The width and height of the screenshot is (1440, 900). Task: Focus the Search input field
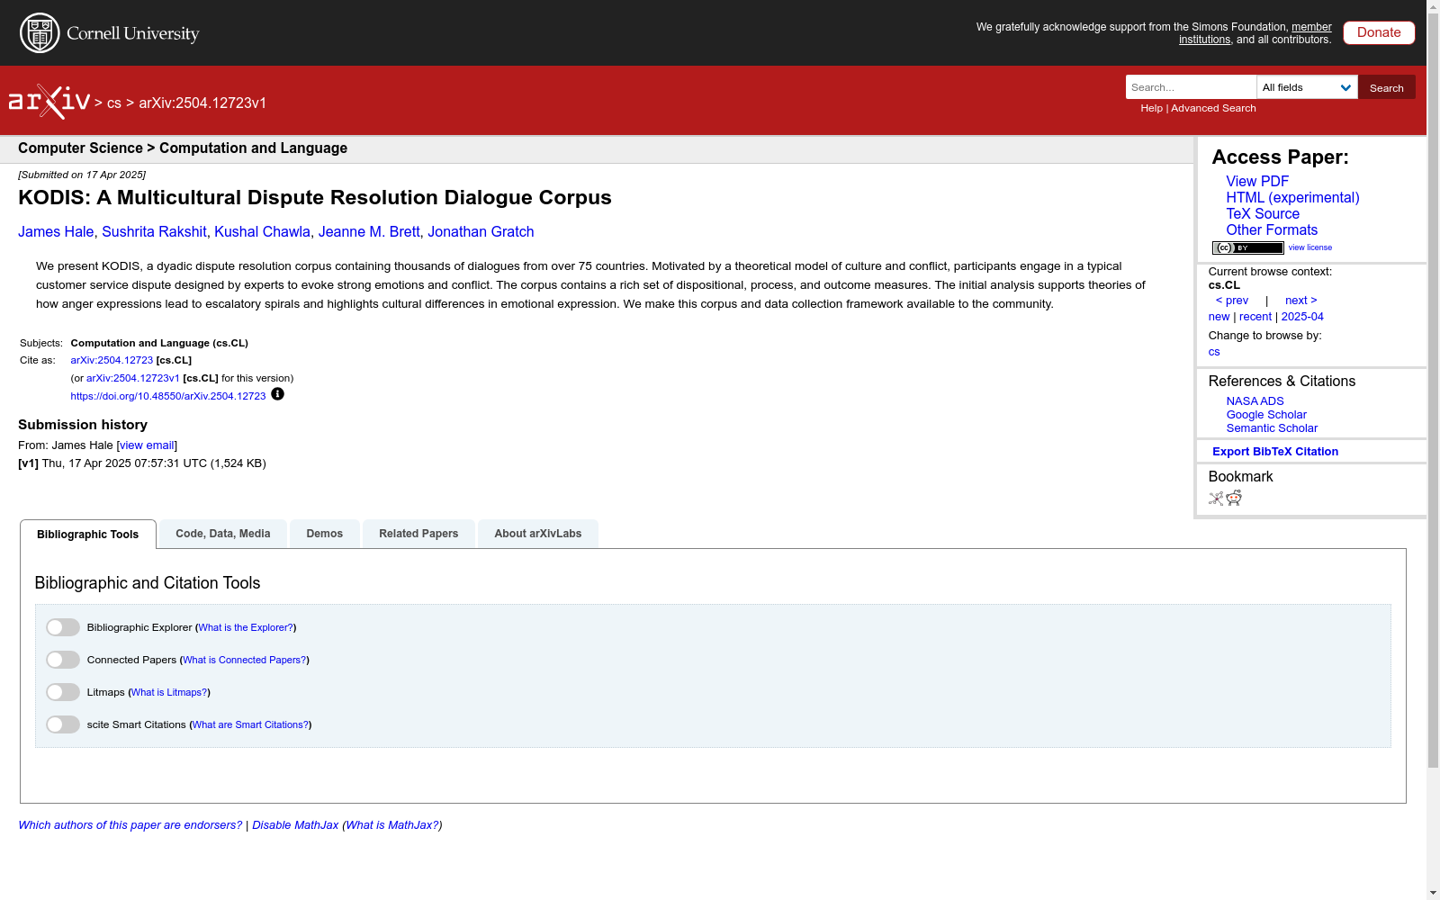(x=1191, y=87)
